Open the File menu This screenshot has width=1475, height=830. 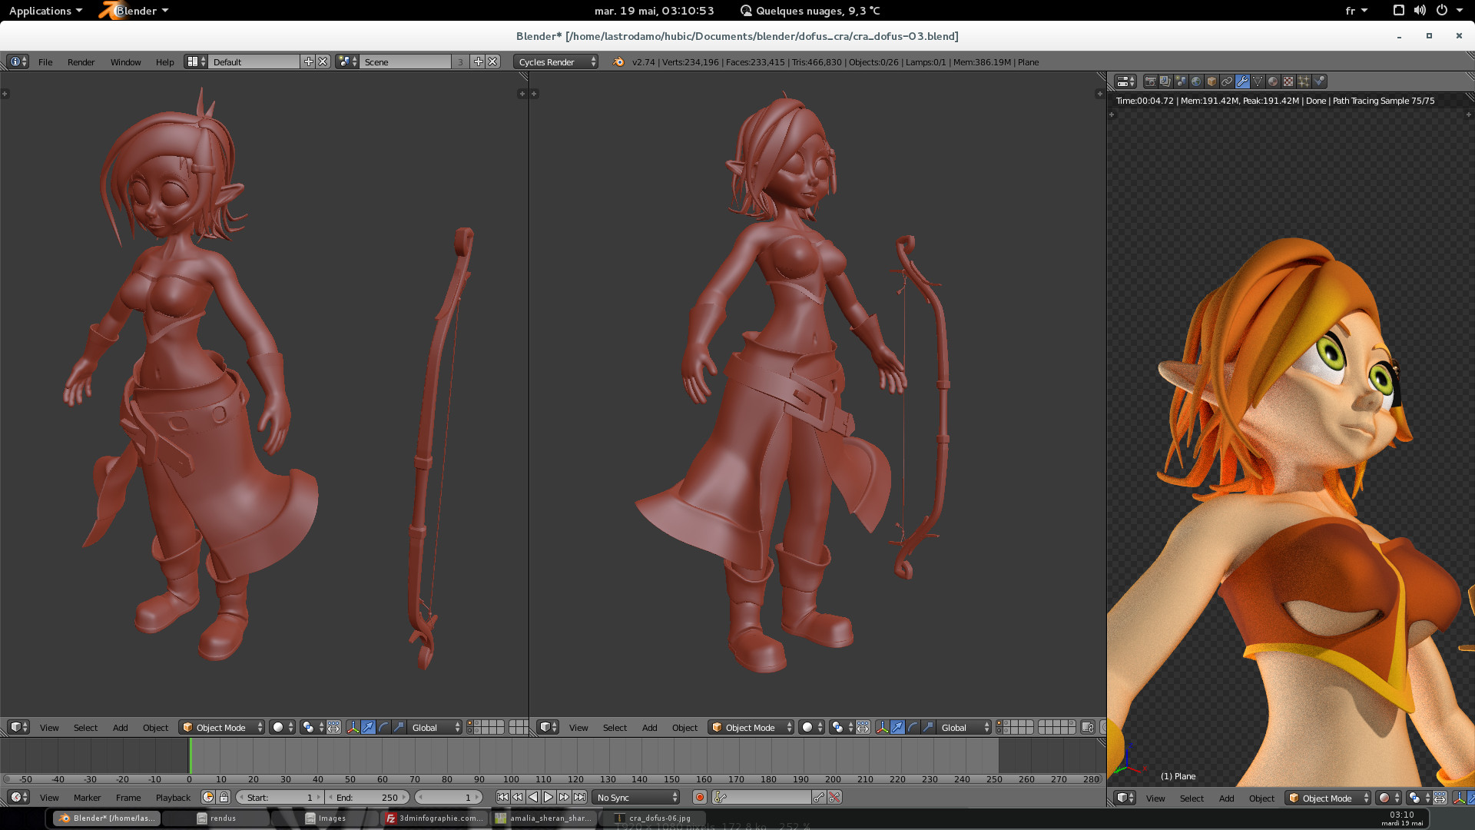point(45,62)
